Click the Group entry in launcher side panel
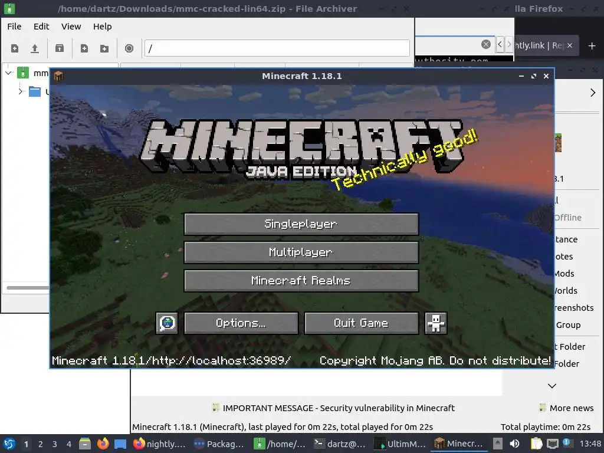 [568, 325]
